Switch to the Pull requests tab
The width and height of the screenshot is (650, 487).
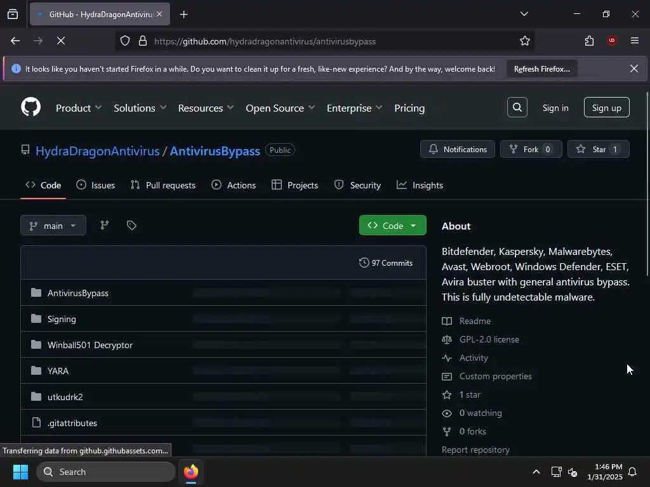pos(163,185)
